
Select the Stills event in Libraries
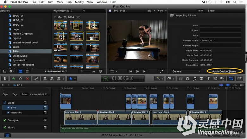(x=26, y=51)
